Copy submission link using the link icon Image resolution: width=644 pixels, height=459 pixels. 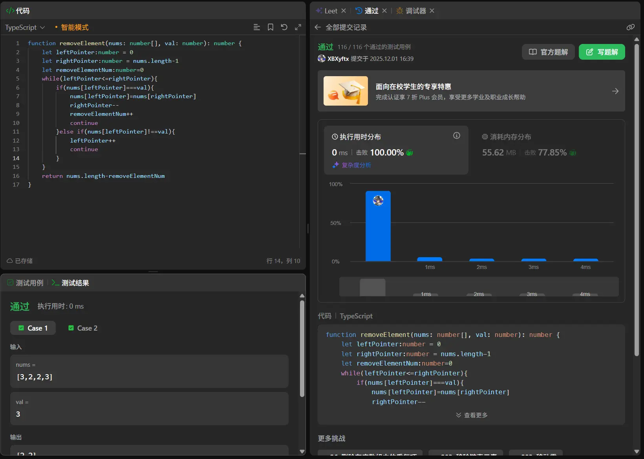[630, 27]
